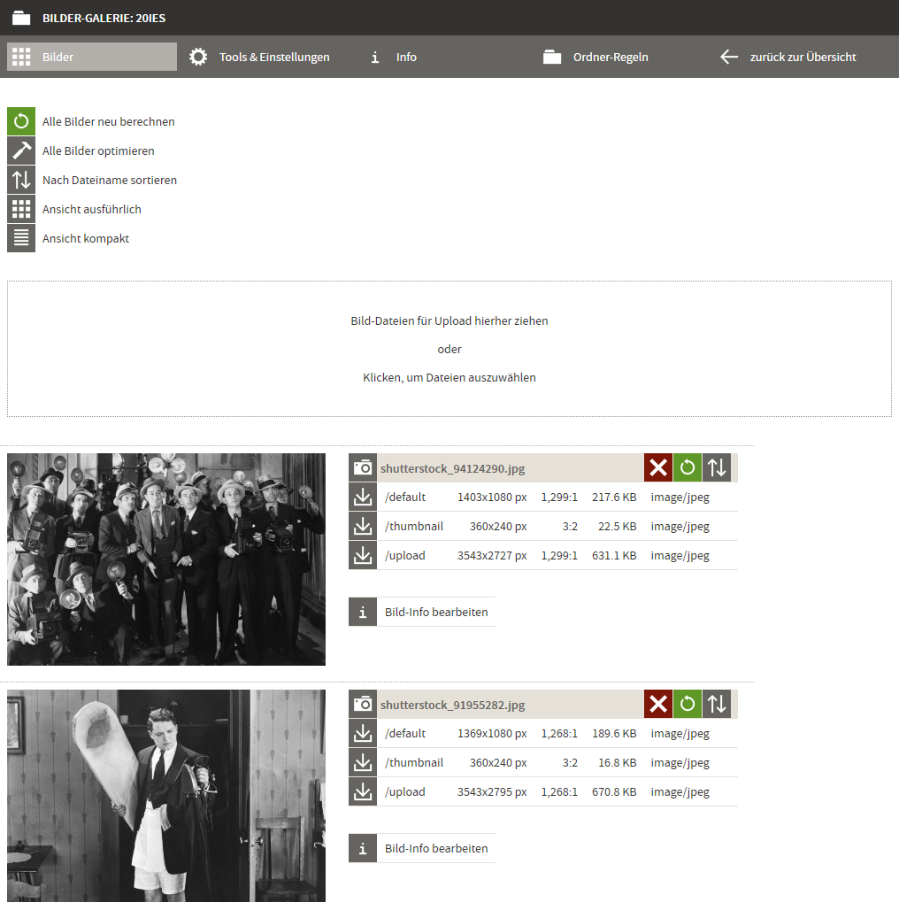Viewport: 899px width, 918px height.
Task: Click the upload drop zone to select files
Action: 449,349
